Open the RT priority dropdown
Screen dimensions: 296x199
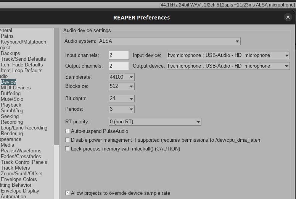pos(155,122)
